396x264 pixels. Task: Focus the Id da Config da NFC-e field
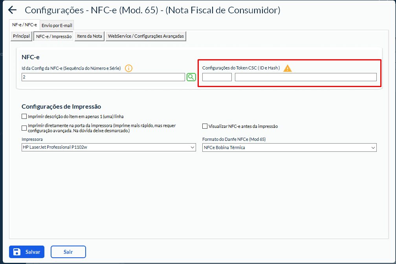(103, 77)
